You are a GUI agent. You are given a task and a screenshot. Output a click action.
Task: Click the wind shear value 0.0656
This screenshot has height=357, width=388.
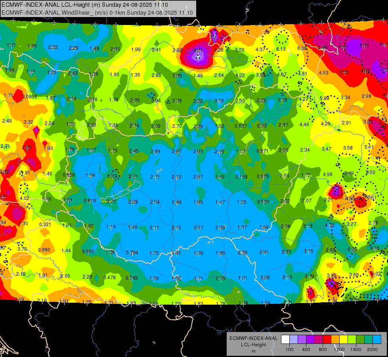point(30,97)
